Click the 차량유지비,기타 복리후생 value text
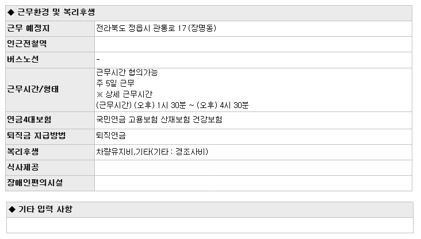Viewport: 421px width, 239px height. (152, 152)
